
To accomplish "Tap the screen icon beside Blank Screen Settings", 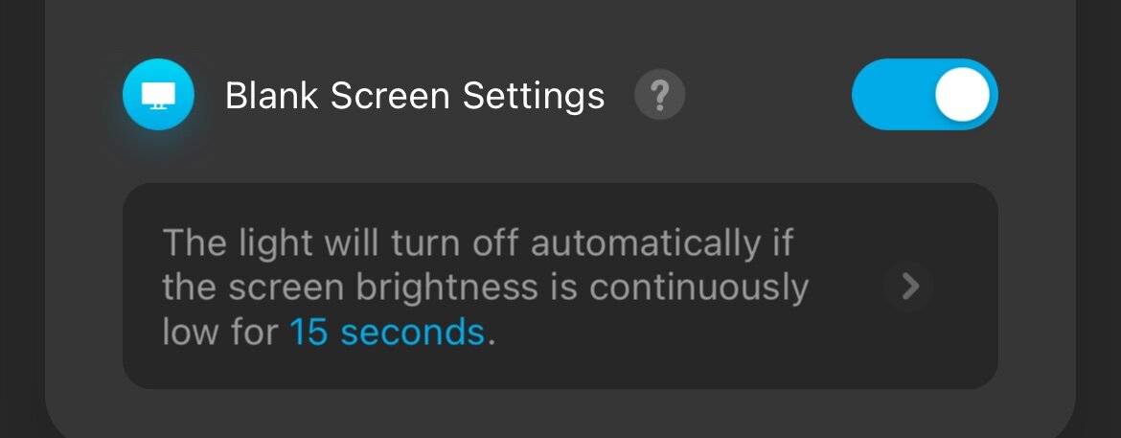I will 158,95.
